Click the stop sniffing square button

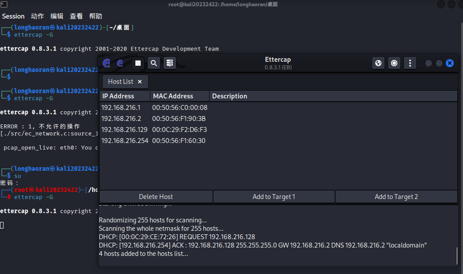138,63
